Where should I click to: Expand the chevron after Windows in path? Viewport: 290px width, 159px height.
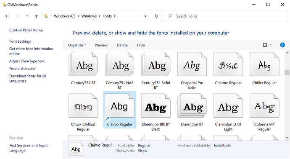click(100, 16)
